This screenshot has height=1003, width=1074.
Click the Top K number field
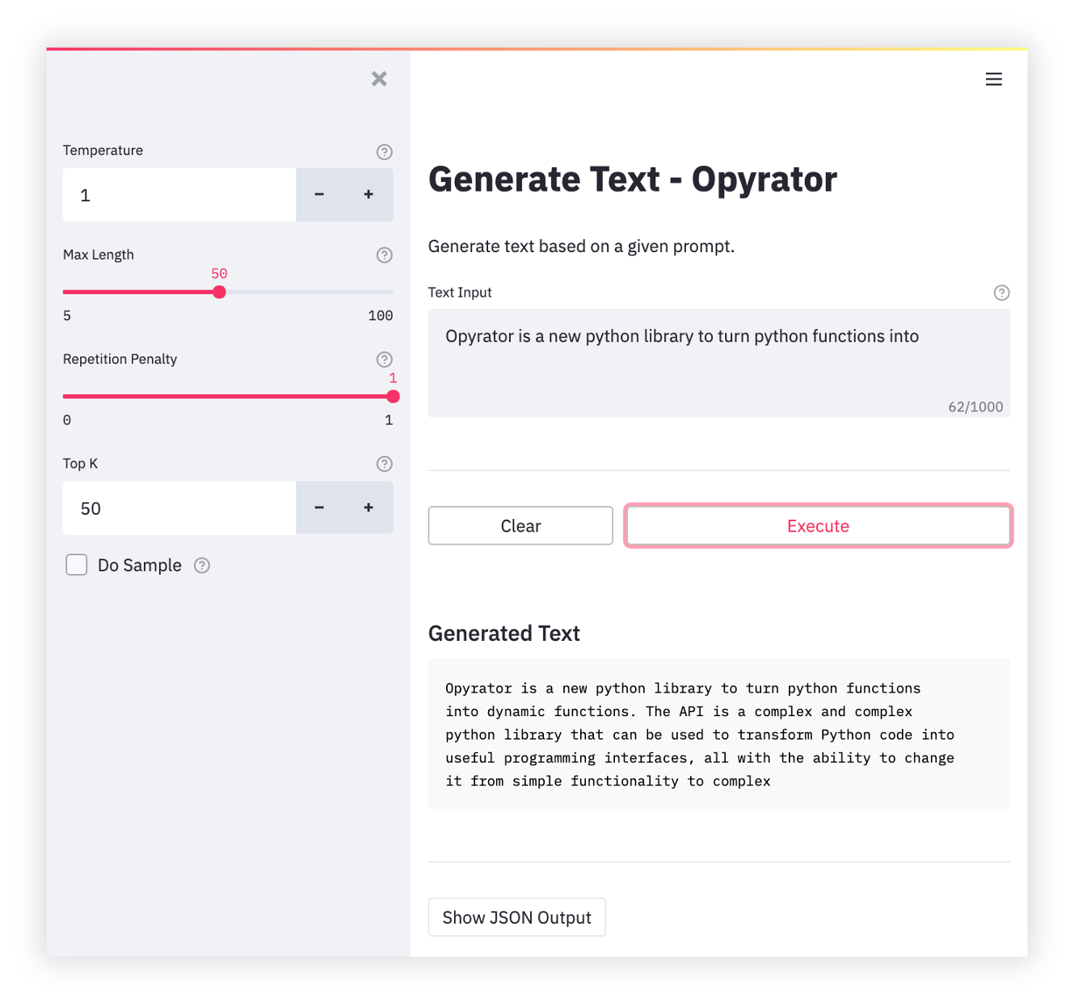pos(179,508)
